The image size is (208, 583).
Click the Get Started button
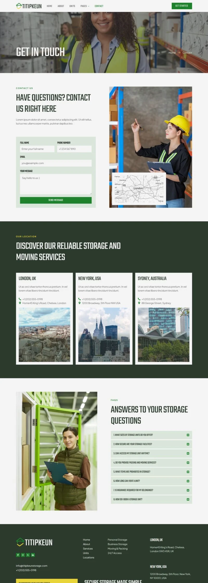click(x=182, y=6)
